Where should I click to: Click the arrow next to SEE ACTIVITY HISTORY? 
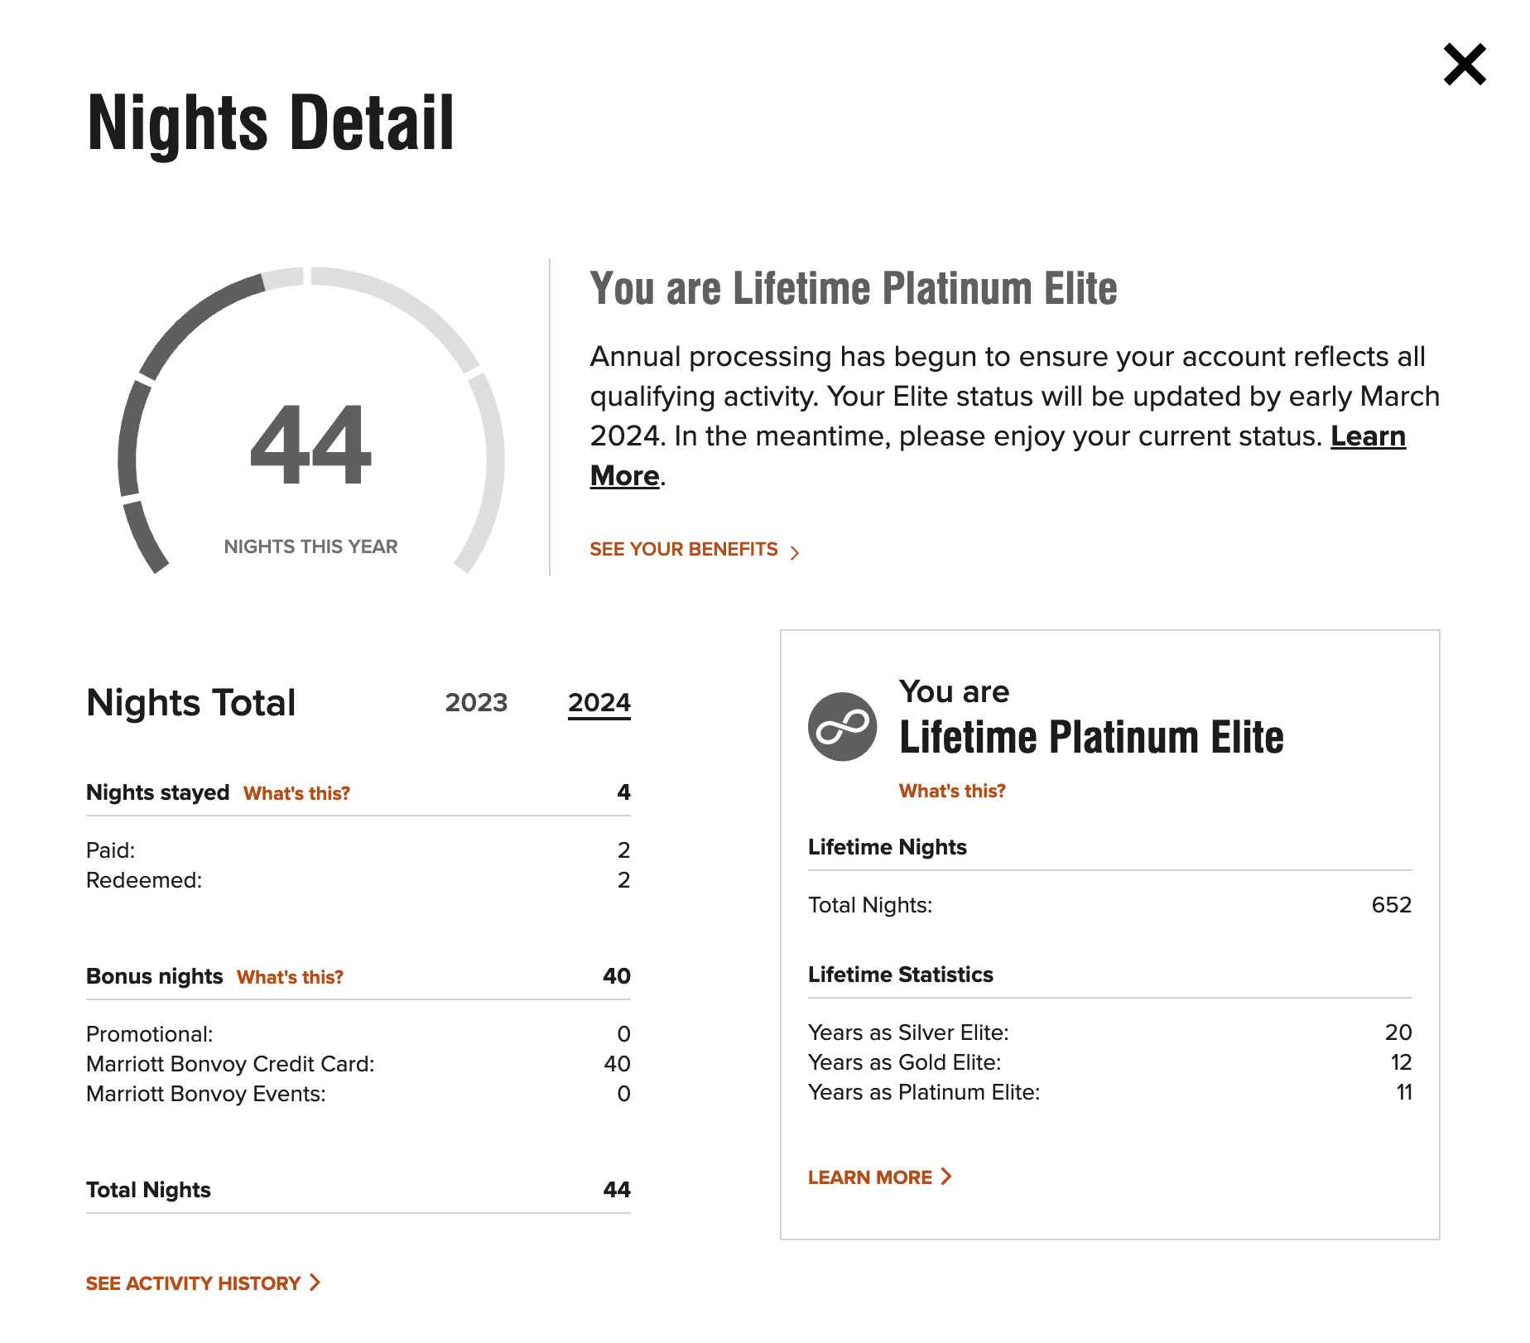(x=315, y=1283)
